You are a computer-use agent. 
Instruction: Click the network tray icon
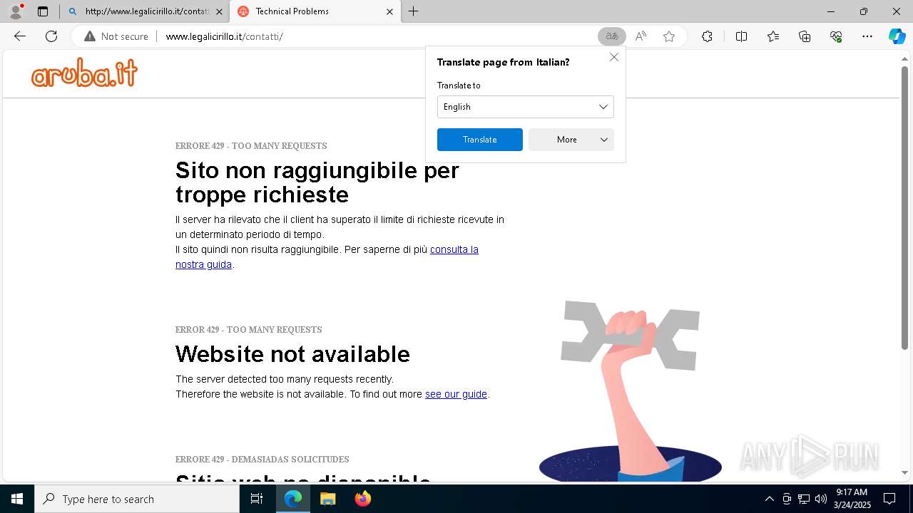(804, 499)
